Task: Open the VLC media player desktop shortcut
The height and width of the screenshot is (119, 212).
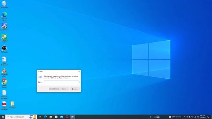Action: click(4, 72)
